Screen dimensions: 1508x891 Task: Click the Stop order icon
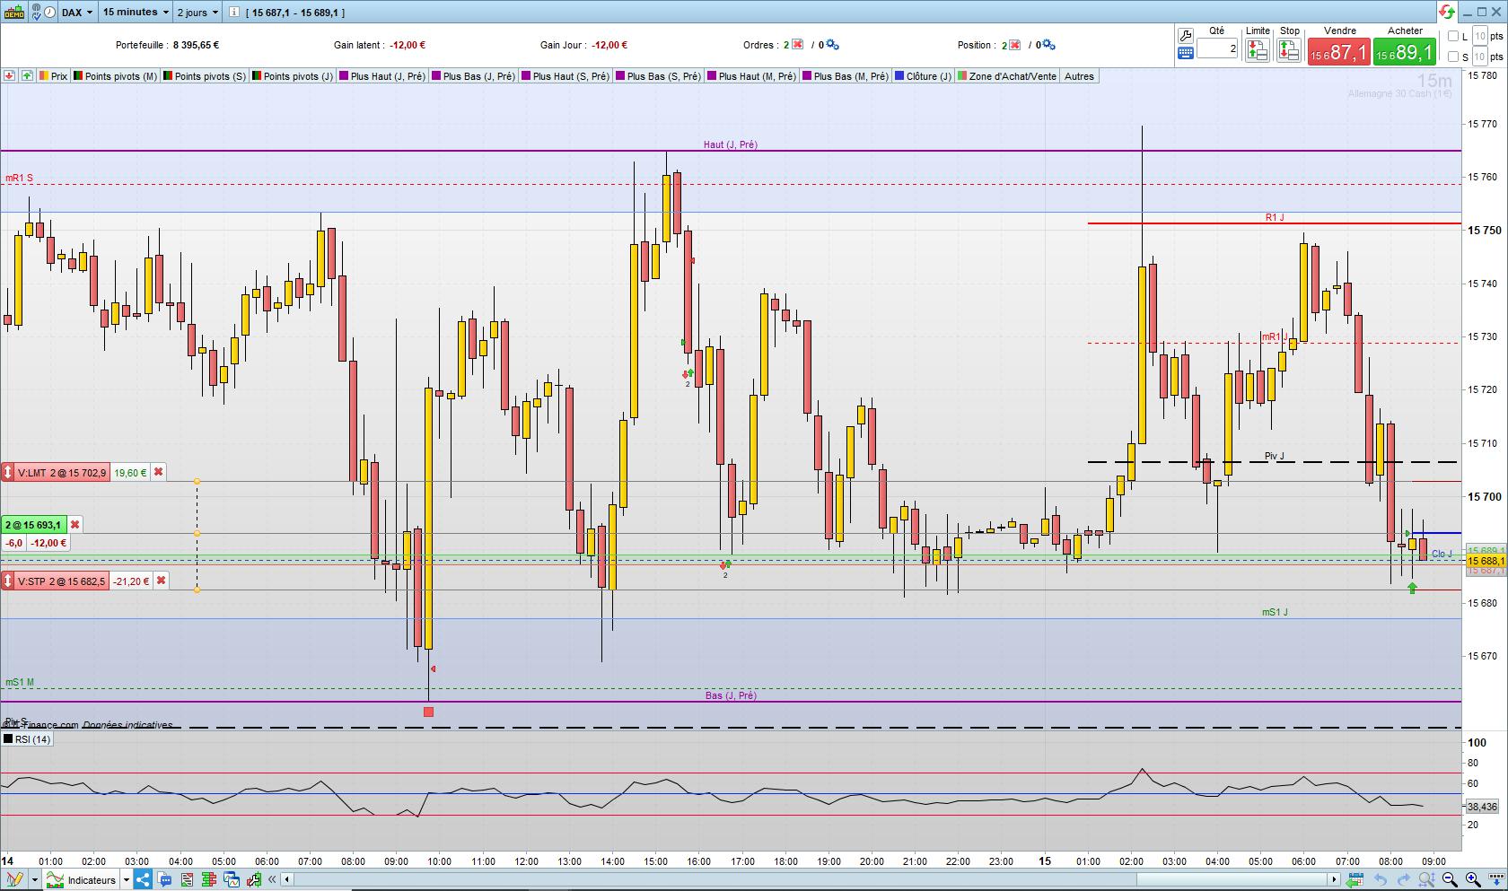click(1289, 50)
